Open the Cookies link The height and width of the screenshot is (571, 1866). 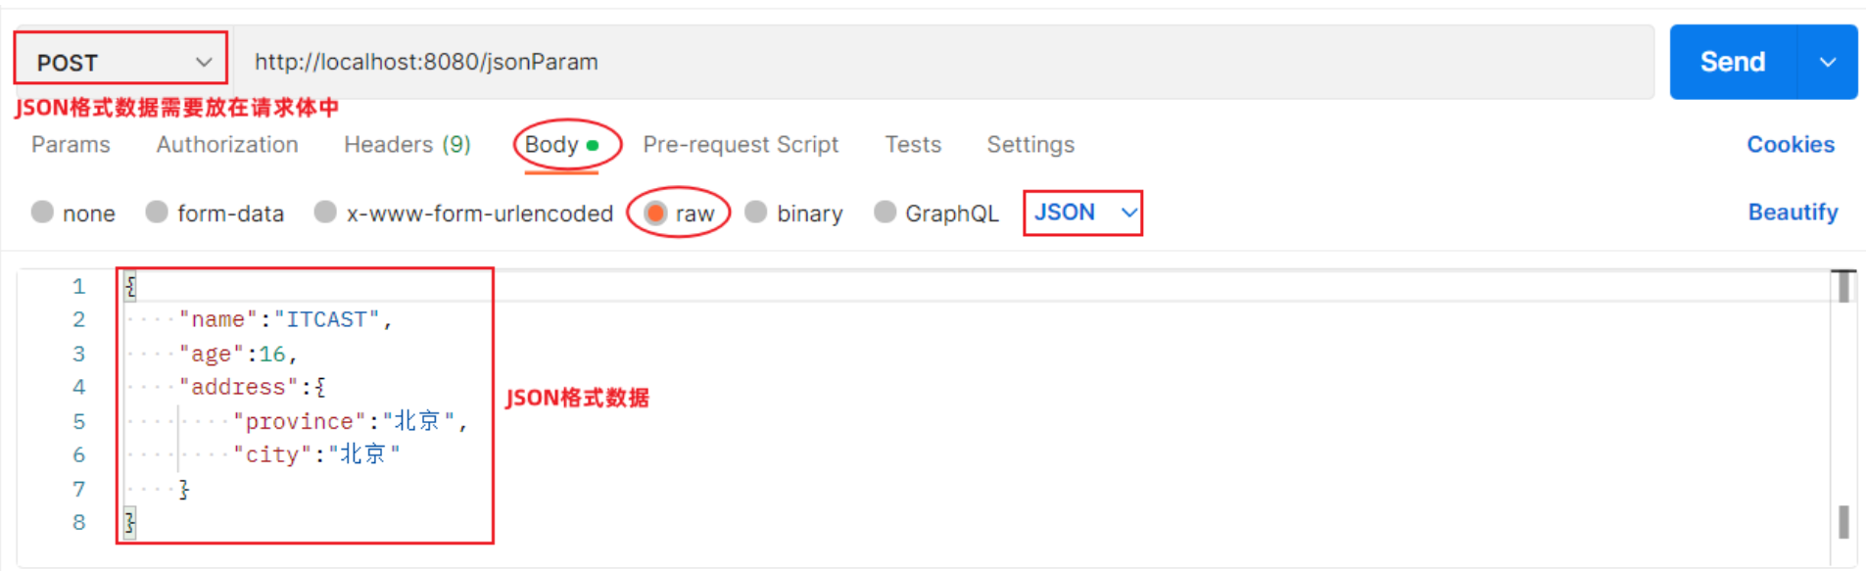pos(1791,144)
